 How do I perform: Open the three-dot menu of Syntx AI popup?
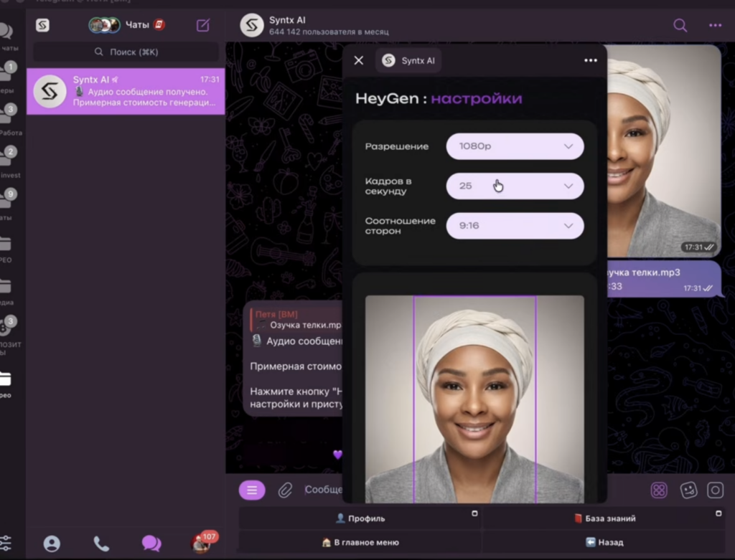[591, 60]
